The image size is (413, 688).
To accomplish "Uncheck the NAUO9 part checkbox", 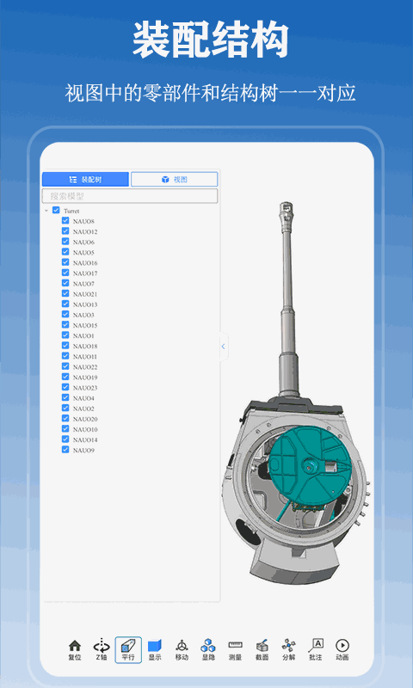I will [x=65, y=449].
